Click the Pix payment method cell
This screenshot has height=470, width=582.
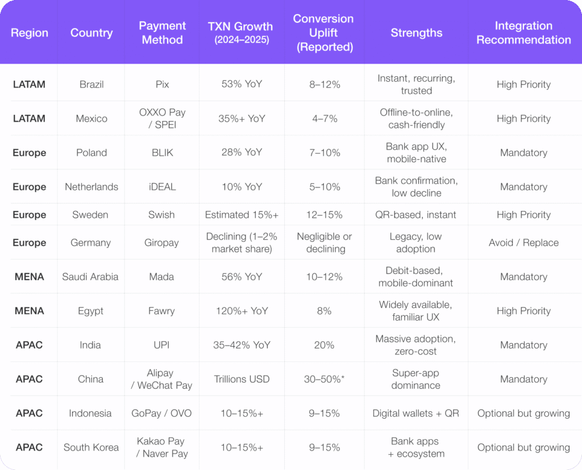(x=162, y=85)
